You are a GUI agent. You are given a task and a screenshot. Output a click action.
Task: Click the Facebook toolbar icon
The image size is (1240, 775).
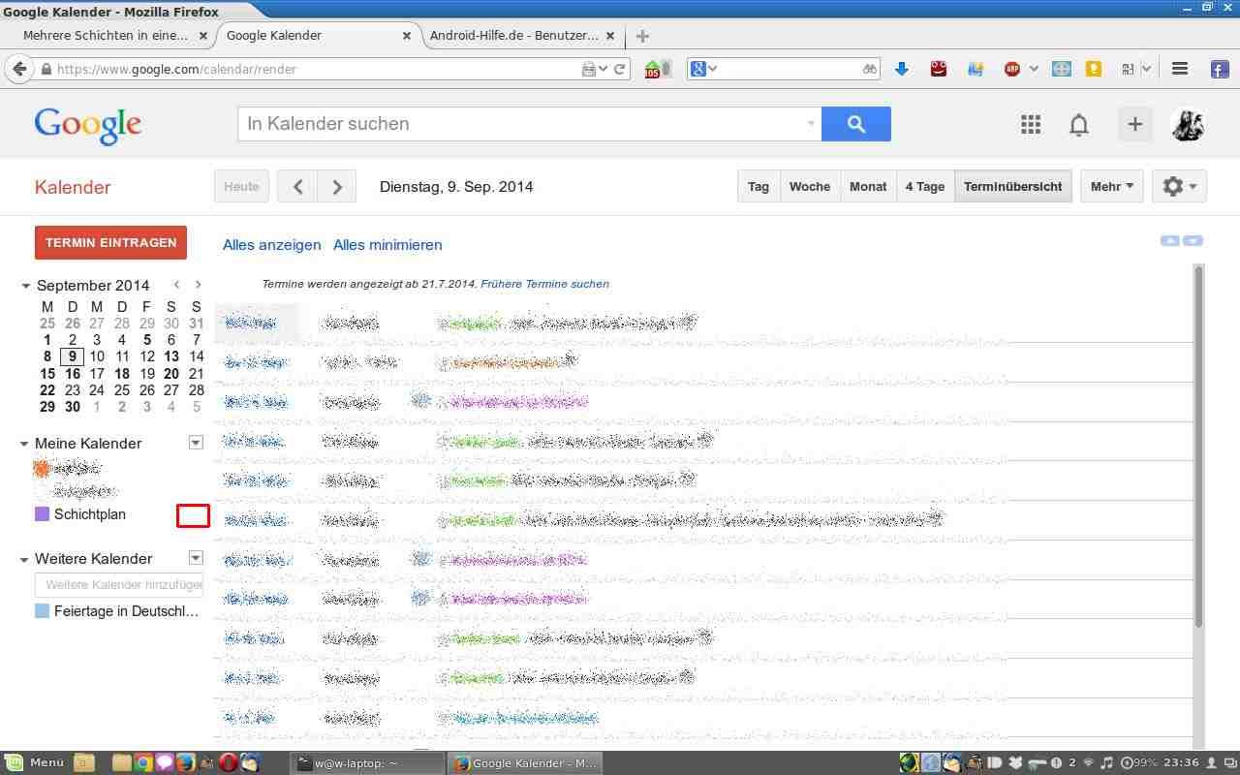click(1220, 69)
